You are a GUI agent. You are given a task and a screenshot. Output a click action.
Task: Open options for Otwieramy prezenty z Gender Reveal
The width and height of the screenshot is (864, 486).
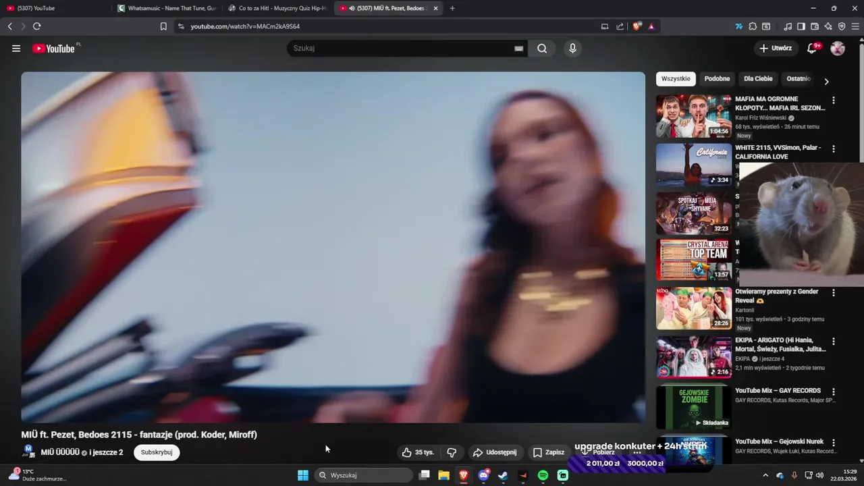point(834,293)
